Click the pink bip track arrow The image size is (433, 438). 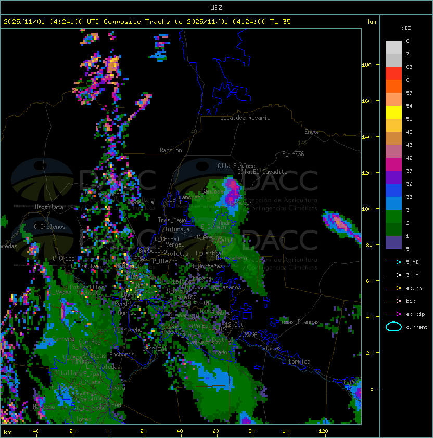tap(393, 301)
